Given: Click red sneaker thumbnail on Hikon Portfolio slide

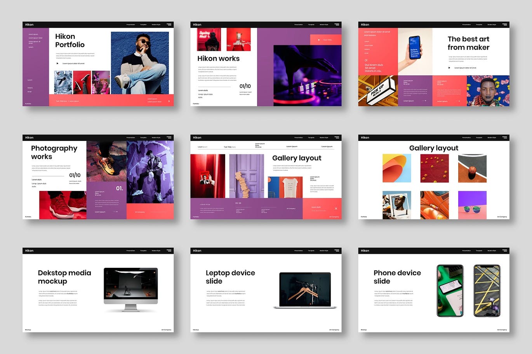Looking at the screenshot, I should click(x=82, y=82).
